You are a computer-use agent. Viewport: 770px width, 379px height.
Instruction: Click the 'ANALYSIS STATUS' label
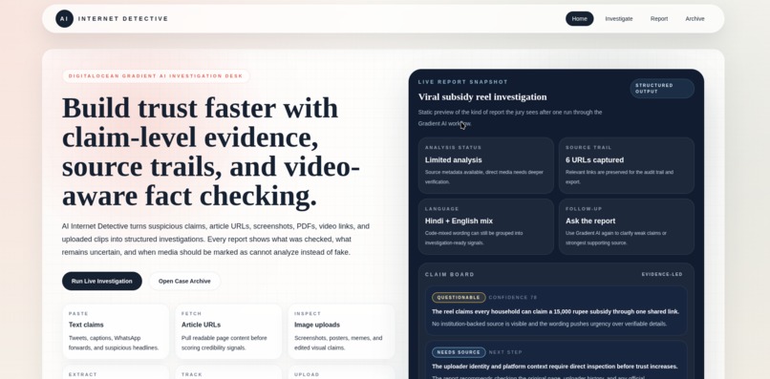coord(453,147)
